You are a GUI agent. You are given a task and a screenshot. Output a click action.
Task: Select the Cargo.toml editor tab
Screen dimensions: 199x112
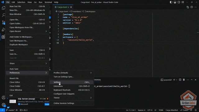click(63, 7)
